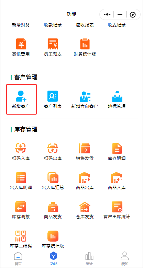The height and width of the screenshot is (268, 143).
Task: Select the 库存调拨 stock transfer icon
Action: [x=21, y=207]
